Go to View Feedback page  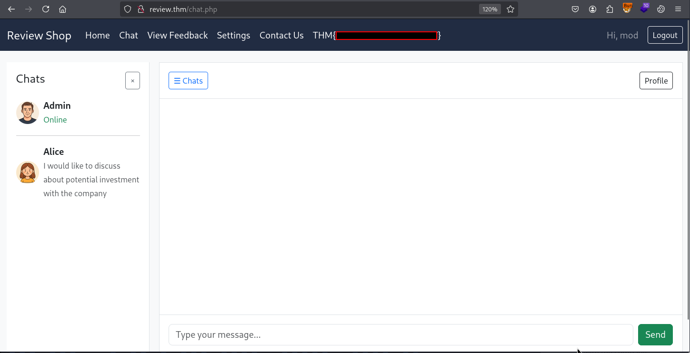(178, 35)
